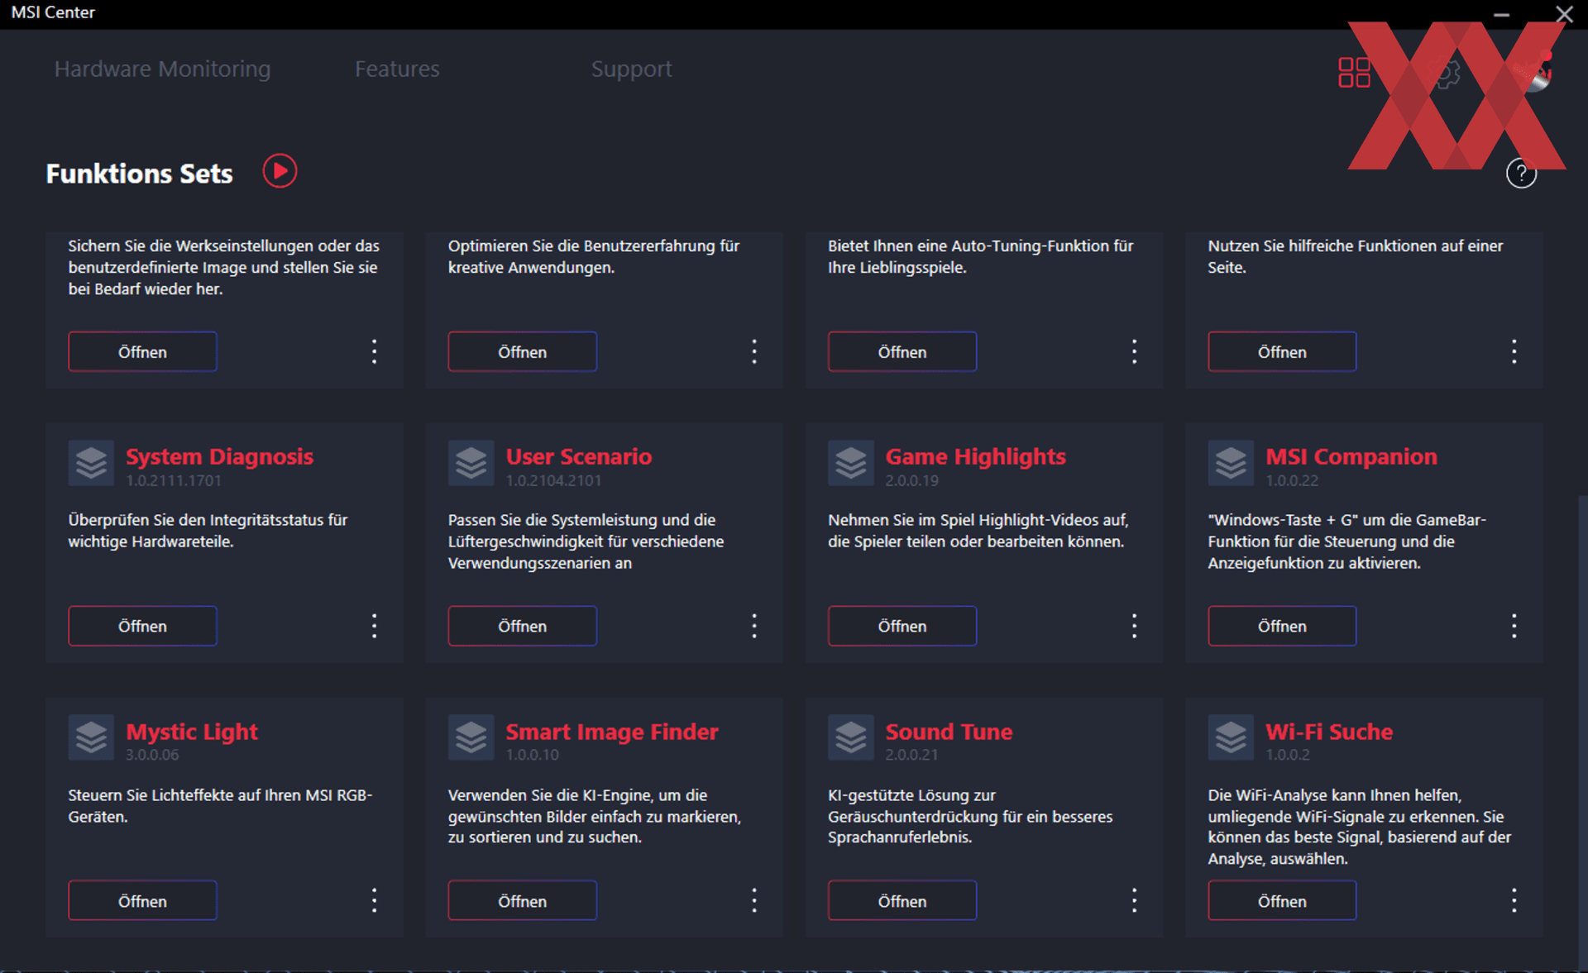Click the Game Highlights title
Screen dimensions: 1588x973
coord(975,456)
